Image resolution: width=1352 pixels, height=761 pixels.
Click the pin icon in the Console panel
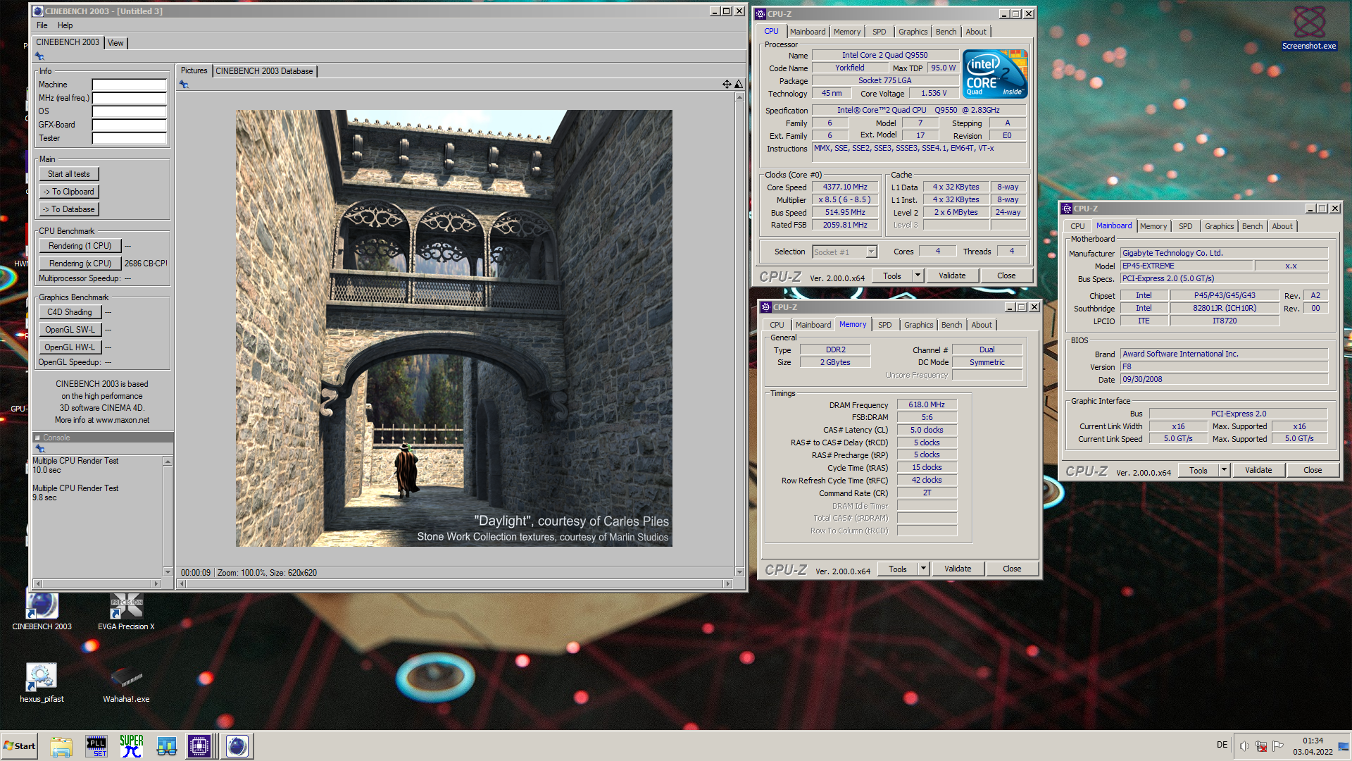40,449
